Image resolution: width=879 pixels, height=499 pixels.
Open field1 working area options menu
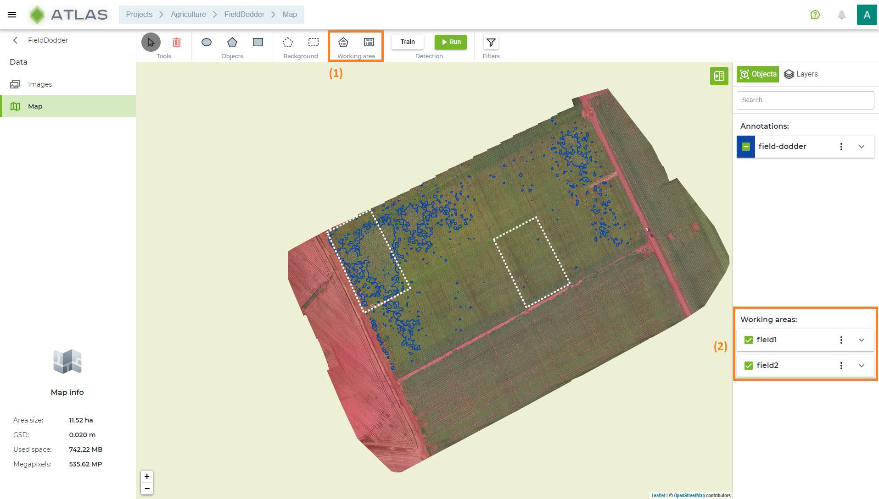tap(841, 340)
